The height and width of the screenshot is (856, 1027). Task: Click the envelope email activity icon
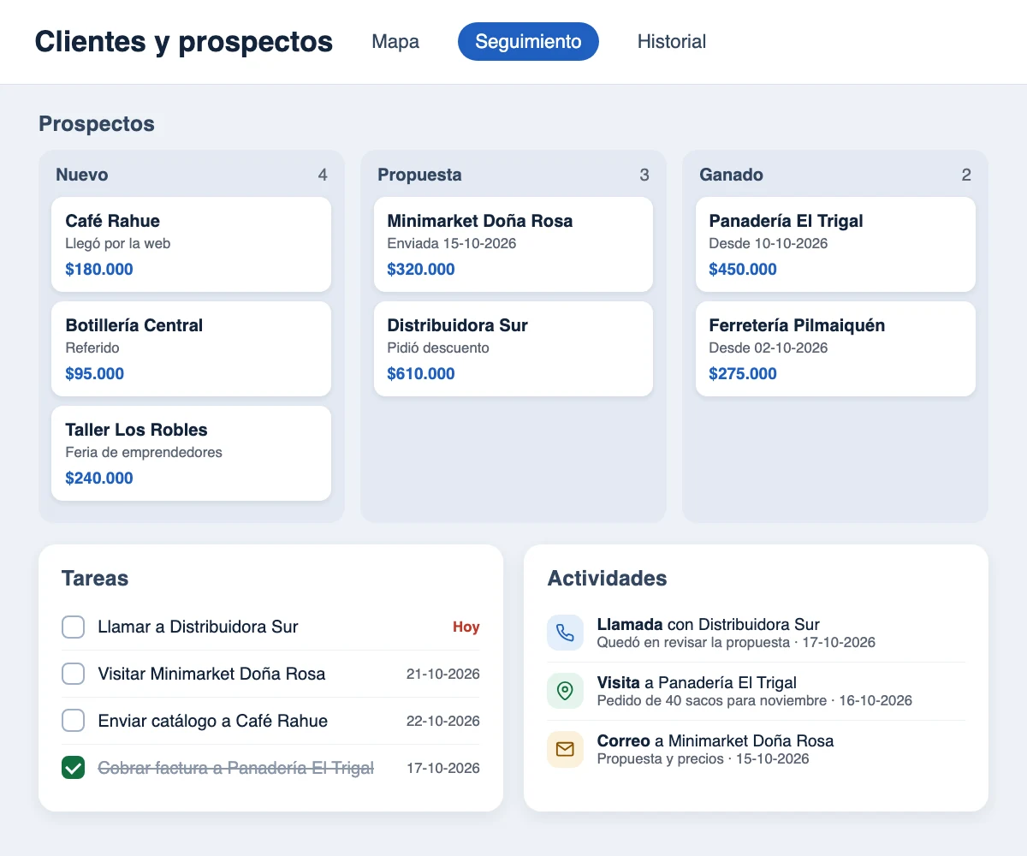click(565, 749)
